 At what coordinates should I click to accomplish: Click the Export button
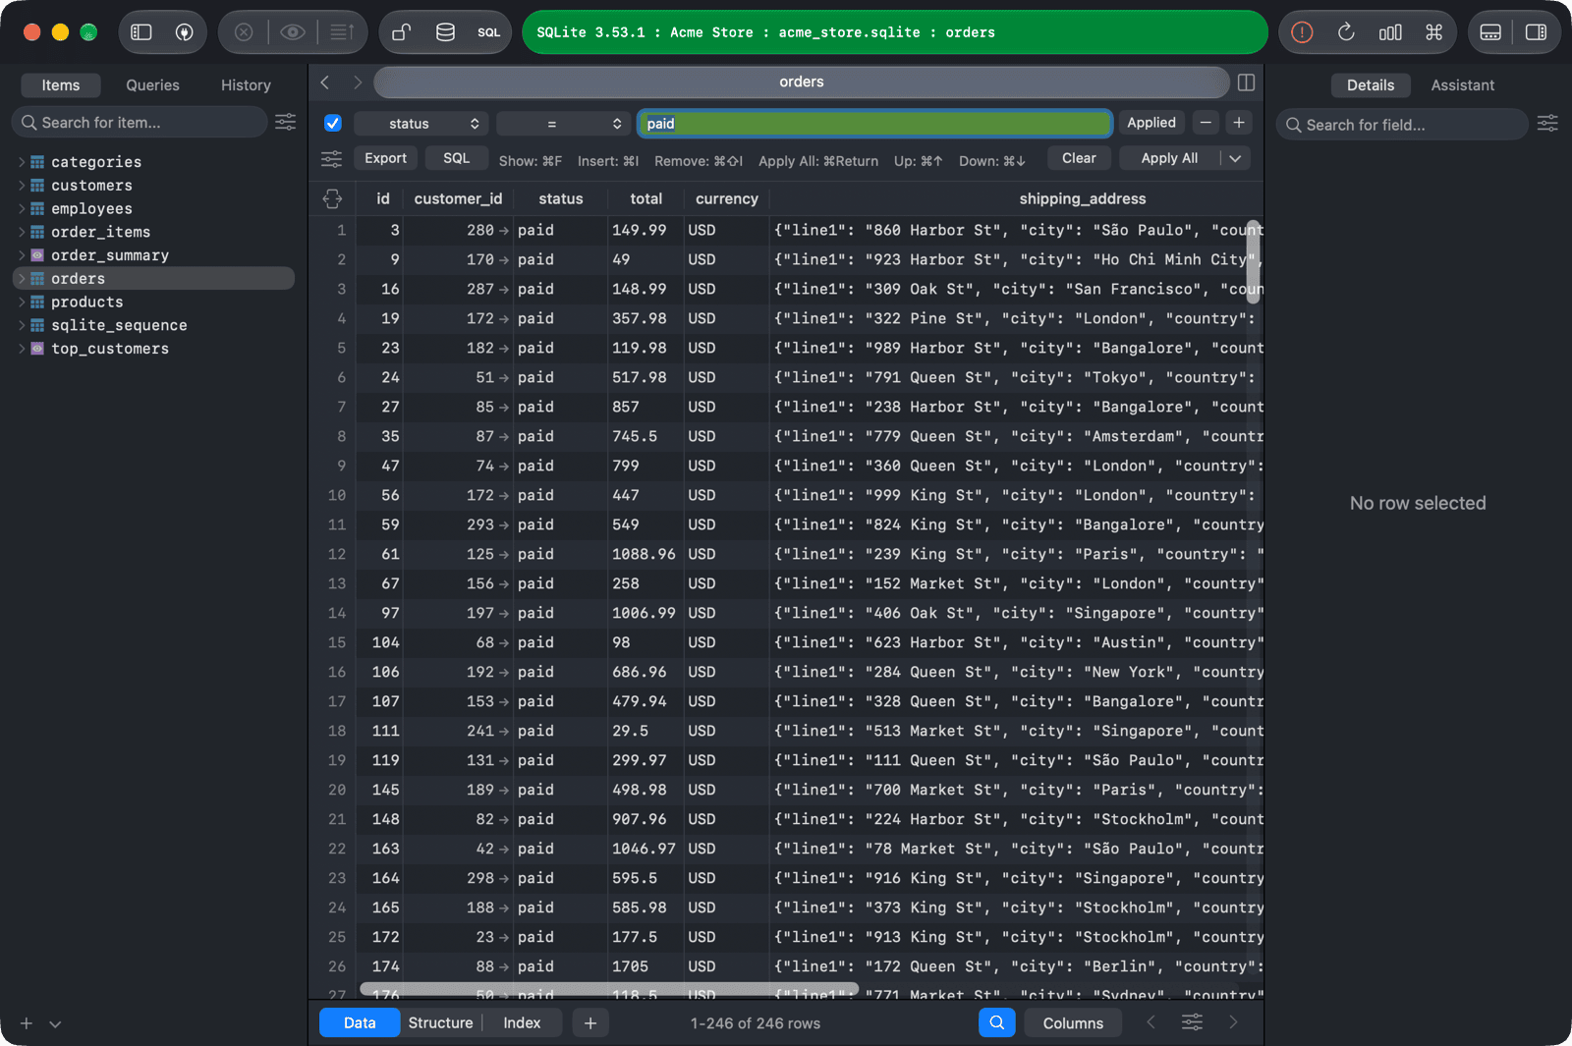(x=385, y=158)
